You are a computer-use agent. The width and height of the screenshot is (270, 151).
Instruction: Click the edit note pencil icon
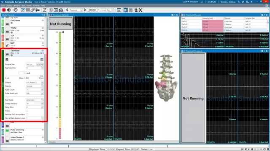tap(23, 10)
